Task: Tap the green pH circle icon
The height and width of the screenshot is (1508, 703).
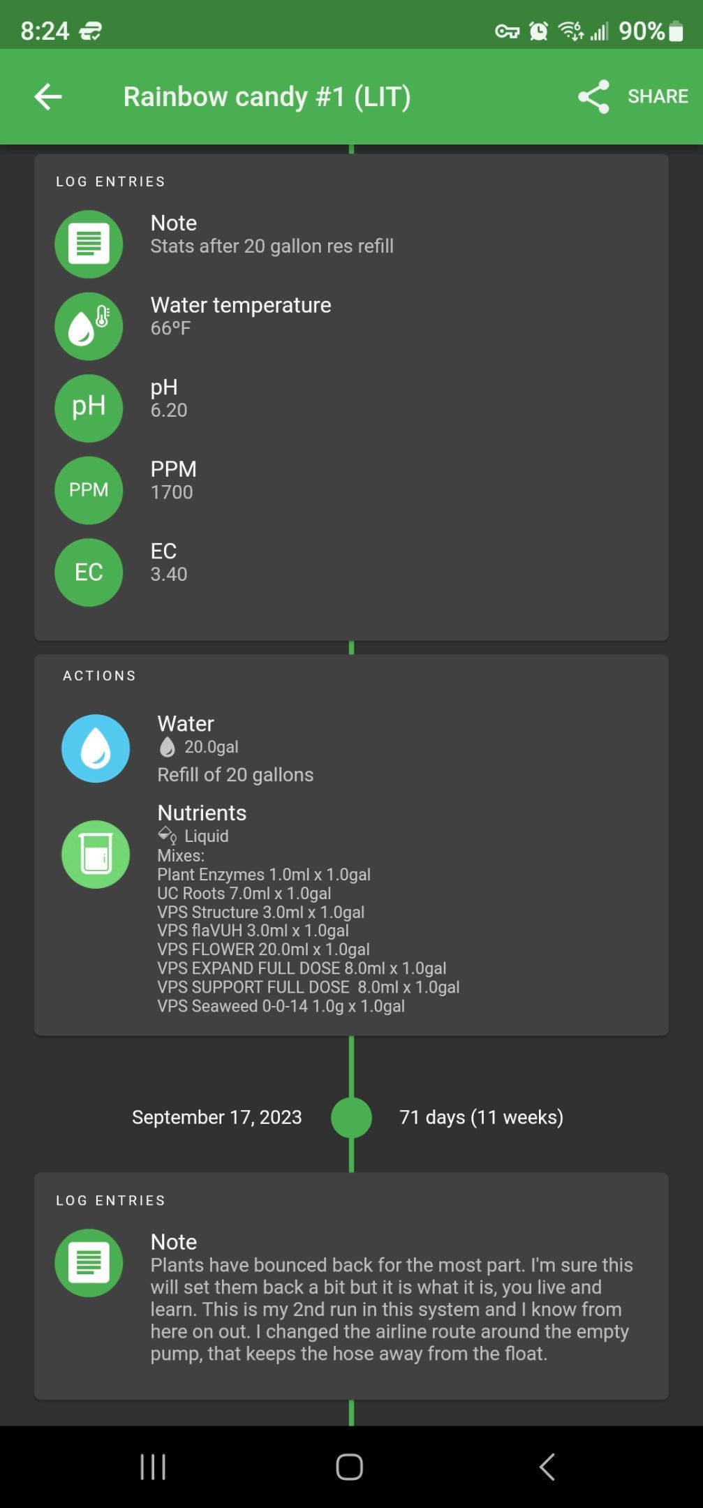Action: pos(89,408)
